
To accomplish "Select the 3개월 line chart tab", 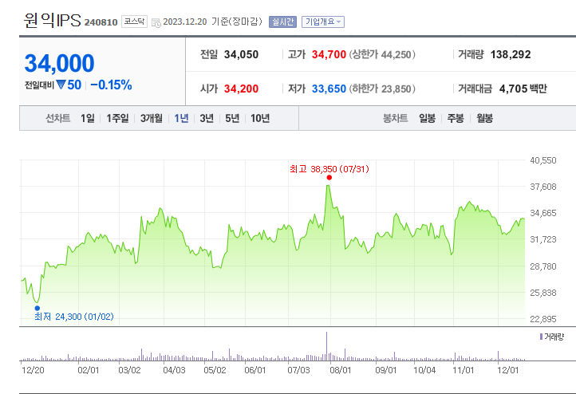I will [x=152, y=118].
